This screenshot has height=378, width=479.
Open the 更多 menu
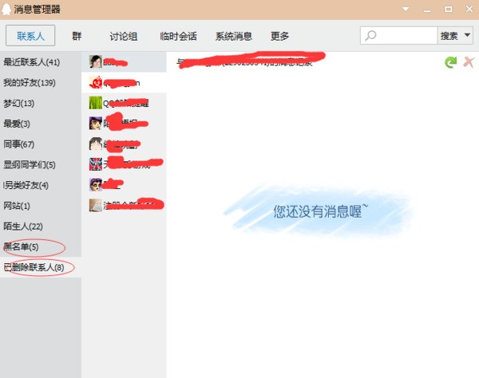tap(279, 36)
